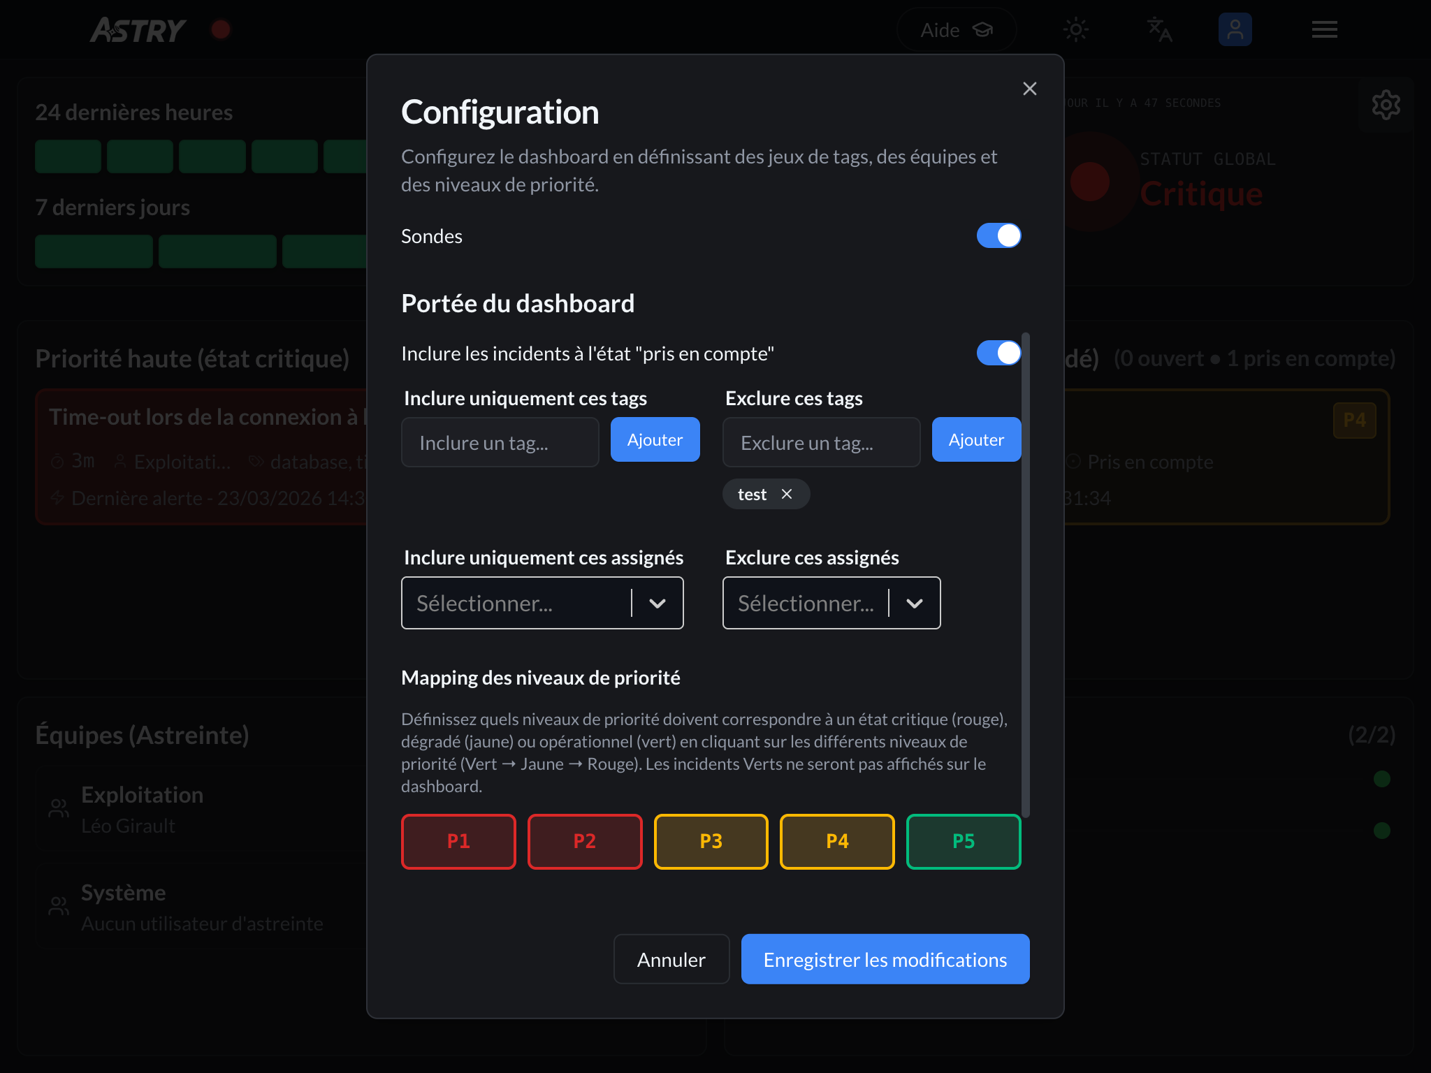1431x1073 pixels.
Task: Click the red status dot beside logo
Action: (x=221, y=29)
